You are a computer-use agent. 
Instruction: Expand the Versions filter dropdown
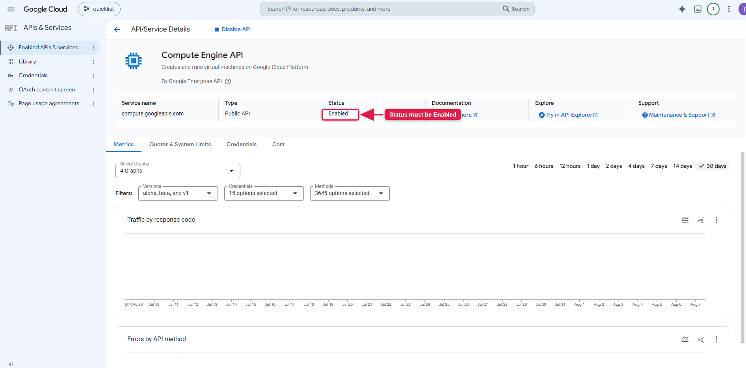tap(178, 193)
